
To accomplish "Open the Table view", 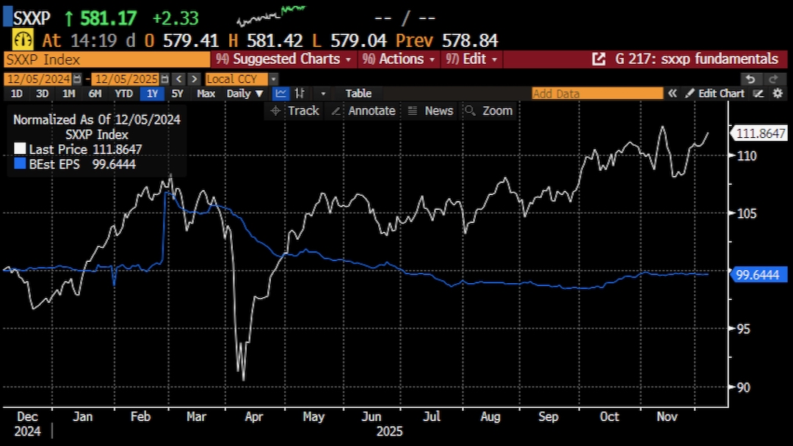I will (x=358, y=93).
